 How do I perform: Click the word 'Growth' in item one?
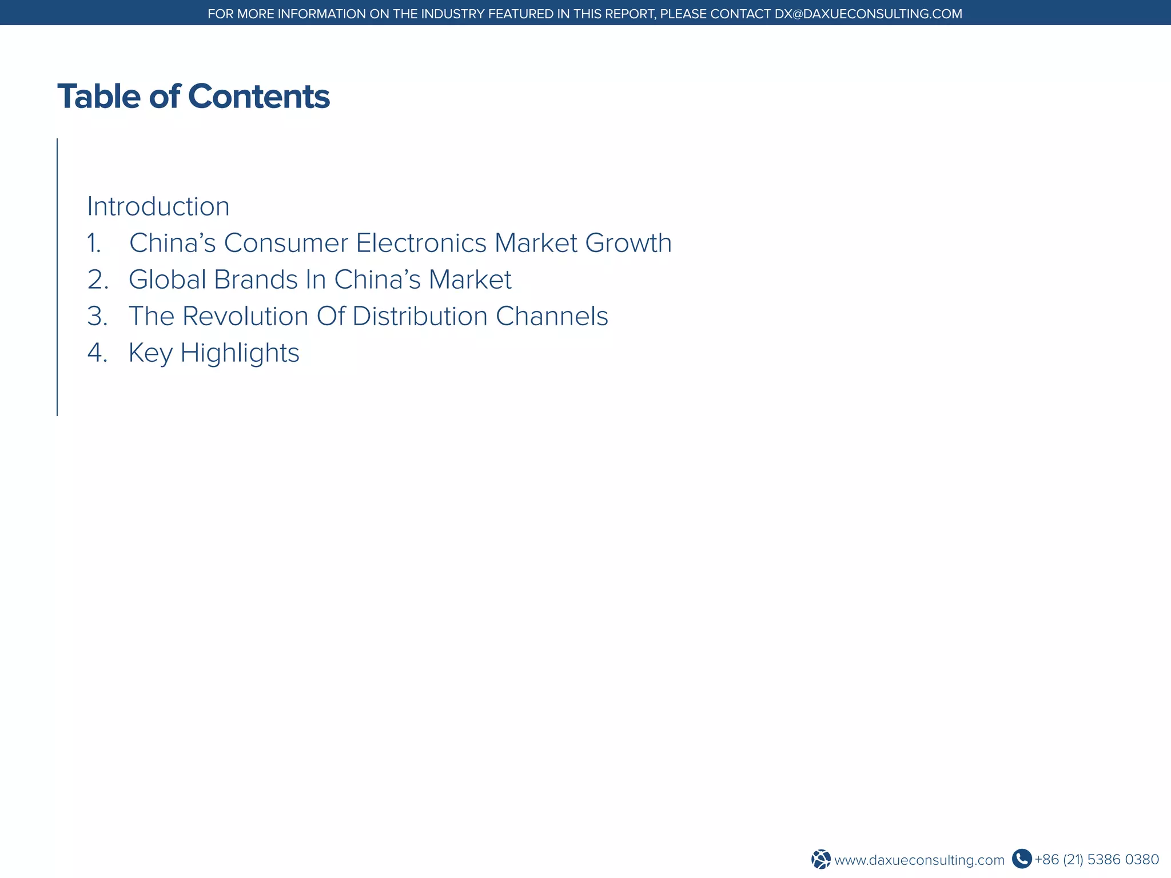pyautogui.click(x=628, y=243)
